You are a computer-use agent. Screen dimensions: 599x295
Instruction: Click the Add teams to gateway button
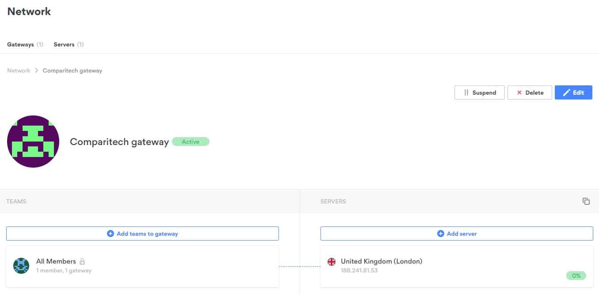[142, 234]
